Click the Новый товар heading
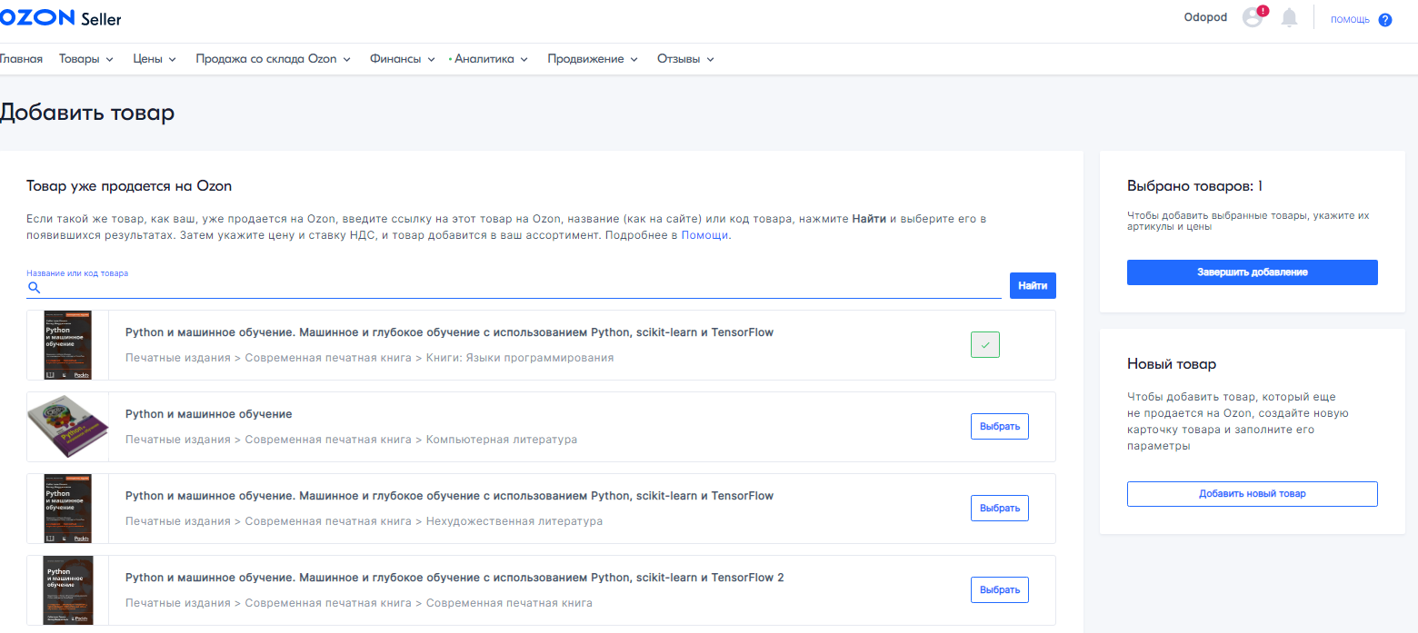 coord(1172,364)
